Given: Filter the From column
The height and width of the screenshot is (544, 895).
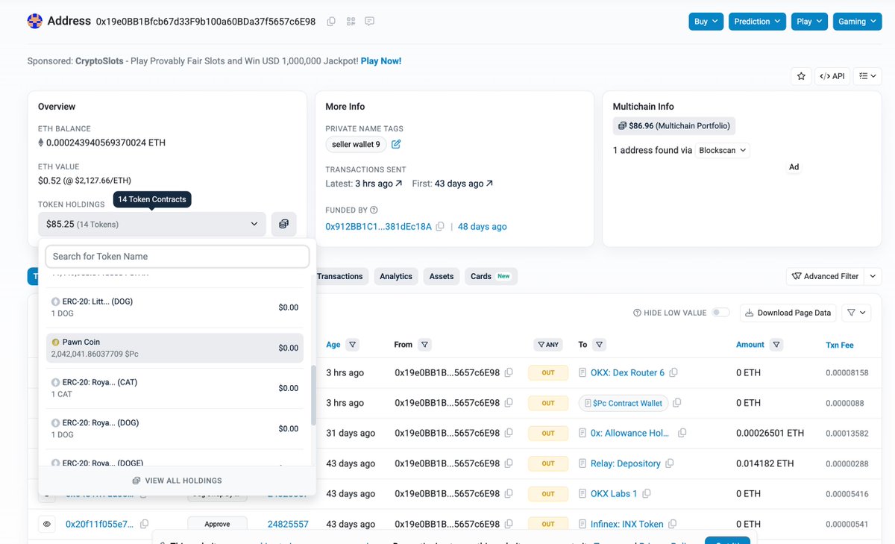Looking at the screenshot, I should 424,345.
